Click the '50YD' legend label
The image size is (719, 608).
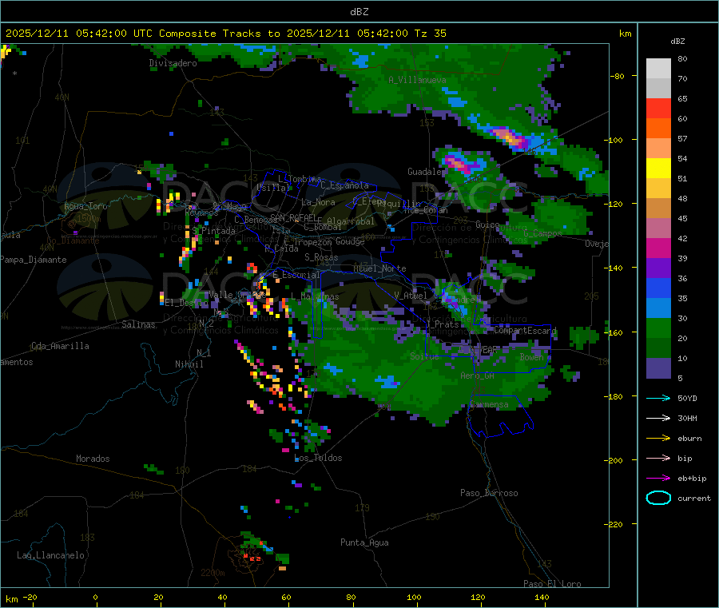click(687, 398)
